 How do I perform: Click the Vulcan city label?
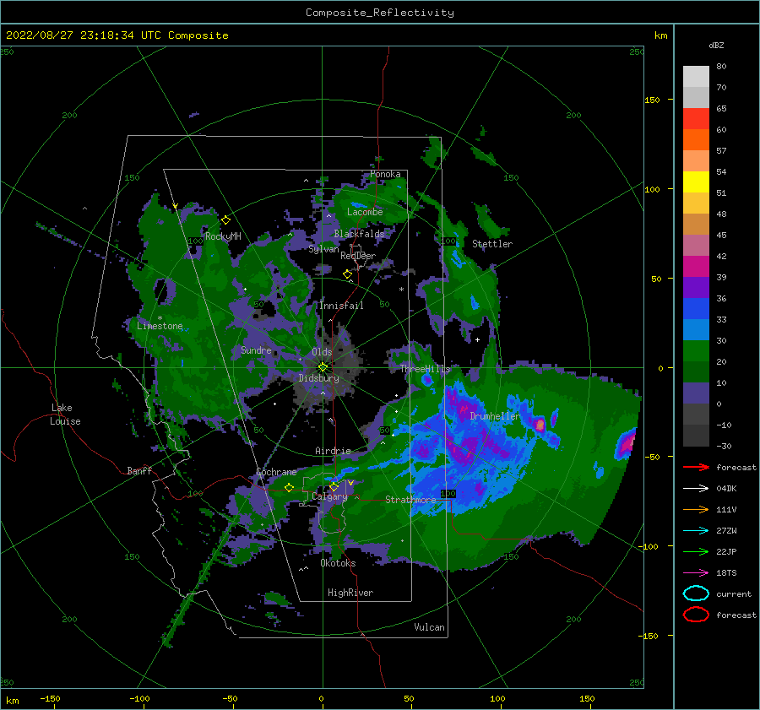pos(429,627)
